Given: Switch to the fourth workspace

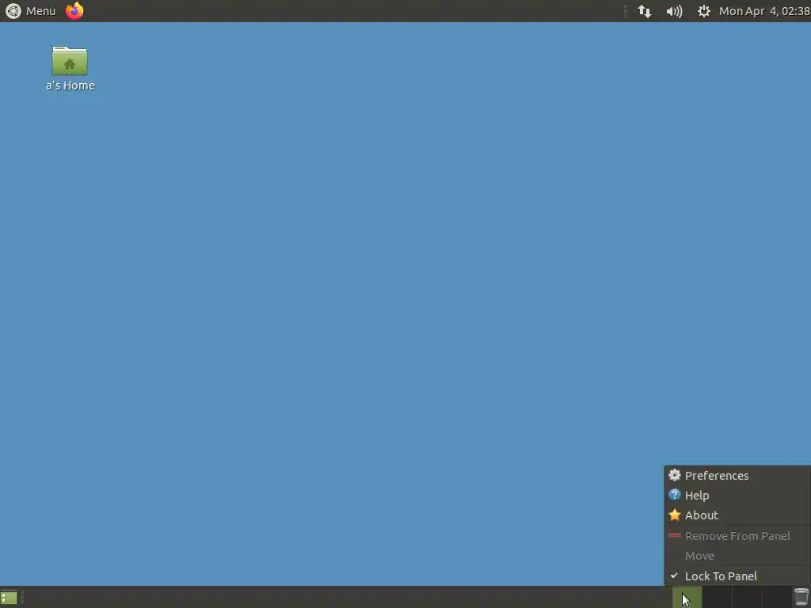Looking at the screenshot, I should coord(776,597).
